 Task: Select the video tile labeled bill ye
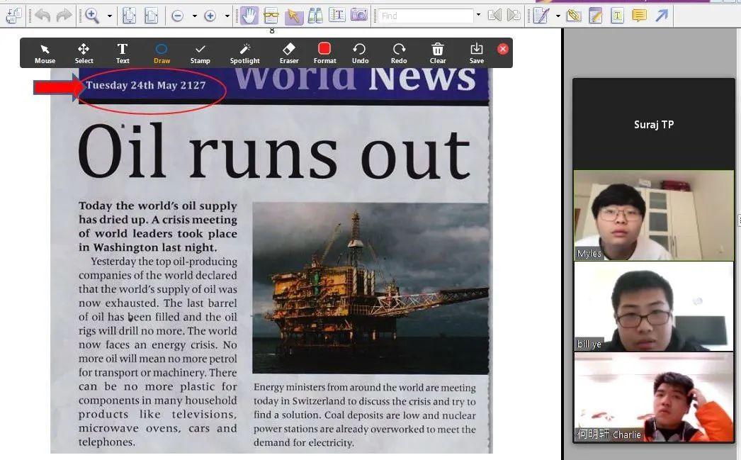pyautogui.click(x=654, y=306)
